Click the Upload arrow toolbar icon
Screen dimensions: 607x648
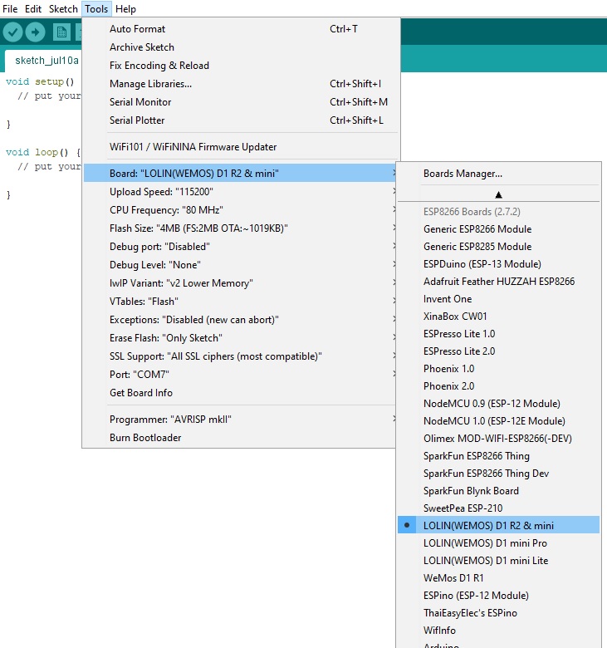(36, 32)
